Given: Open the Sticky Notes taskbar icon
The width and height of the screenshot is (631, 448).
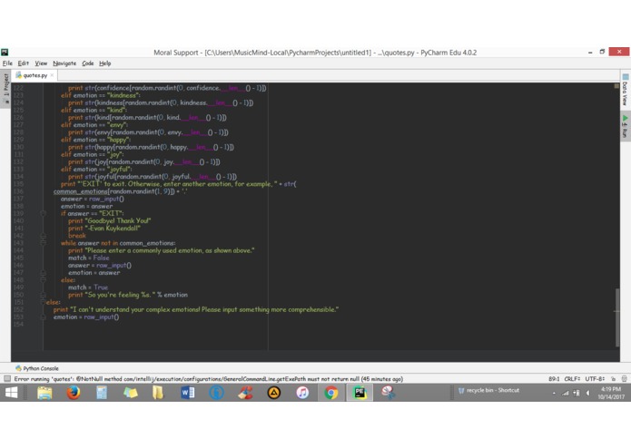Looking at the screenshot, I should tap(131, 393).
